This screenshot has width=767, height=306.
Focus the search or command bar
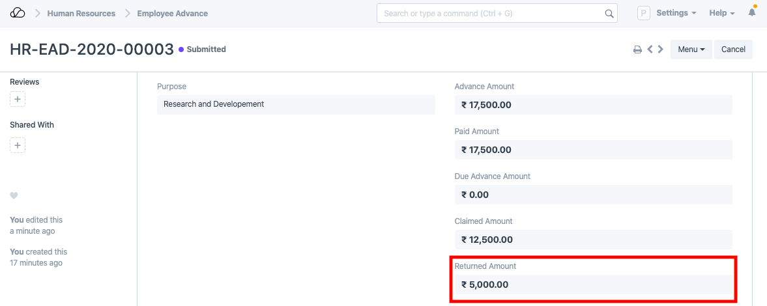492,14
